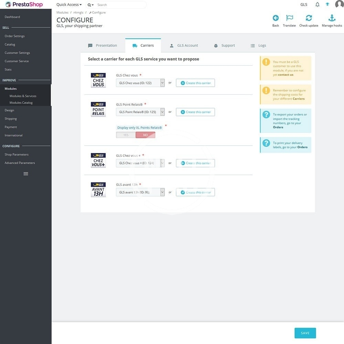Switch to the Logs tab
The width and height of the screenshot is (344, 344).
tap(258, 45)
